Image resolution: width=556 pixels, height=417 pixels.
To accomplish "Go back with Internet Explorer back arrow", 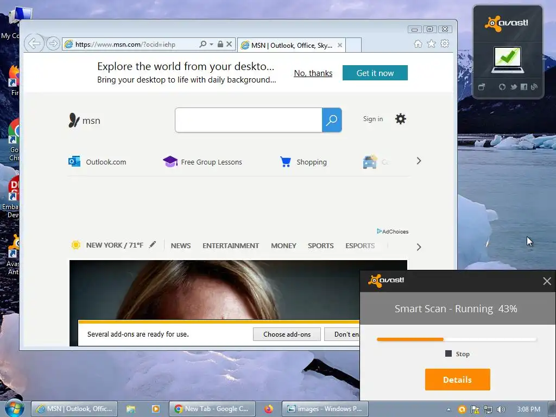I will 34,43.
